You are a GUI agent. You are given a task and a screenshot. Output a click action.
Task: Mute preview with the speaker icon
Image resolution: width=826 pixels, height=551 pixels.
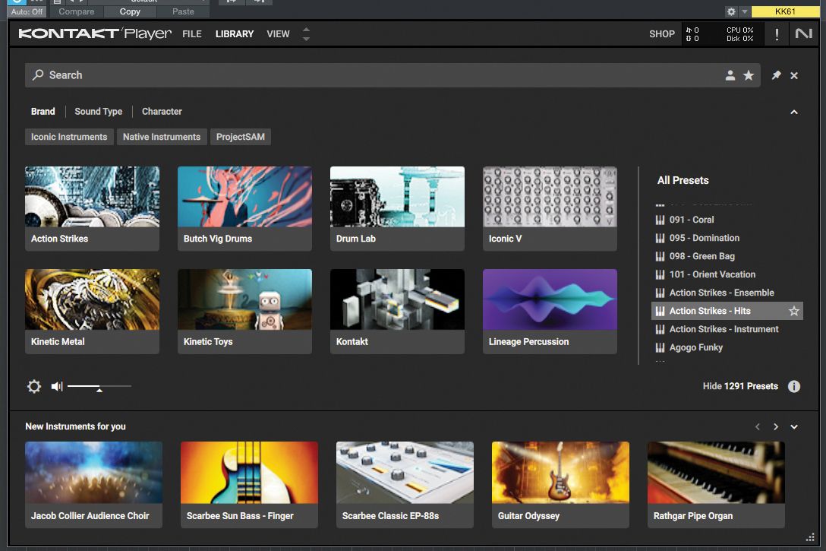[x=57, y=386]
